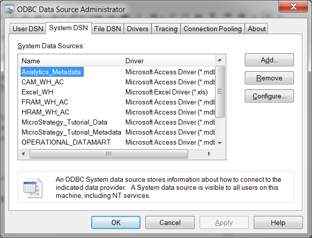The height and width of the screenshot is (238, 312).
Task: Open the About tab
Action: point(256,29)
